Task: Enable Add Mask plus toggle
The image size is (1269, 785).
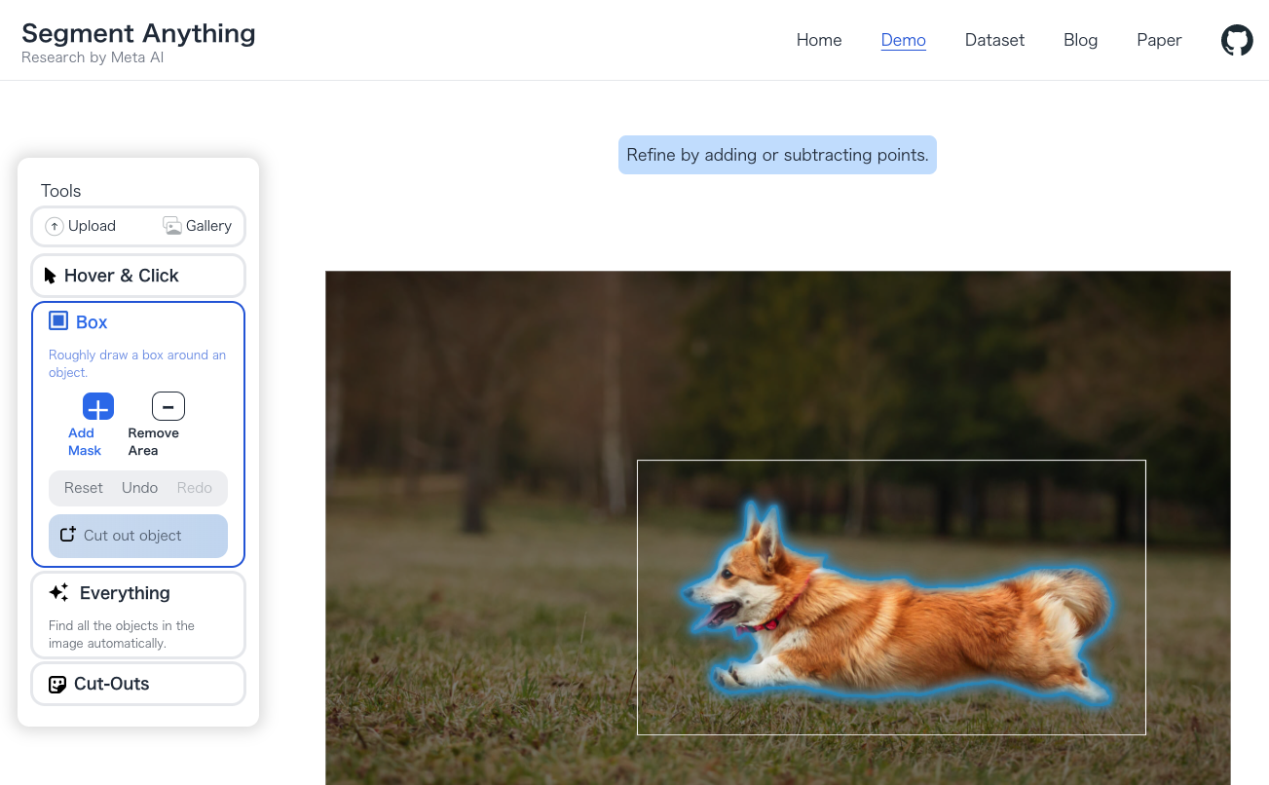Action: (x=98, y=407)
